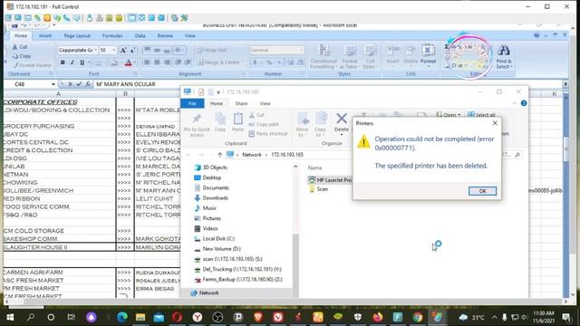Toggle Bold formatting in Excel ribbon
Image resolution: width=580 pixels, height=326 pixels.
tap(63, 62)
